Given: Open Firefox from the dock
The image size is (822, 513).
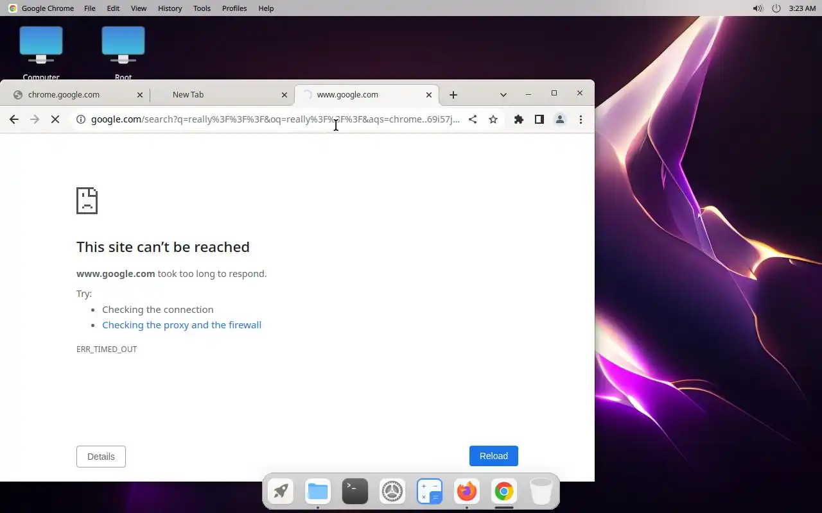Looking at the screenshot, I should [467, 492].
